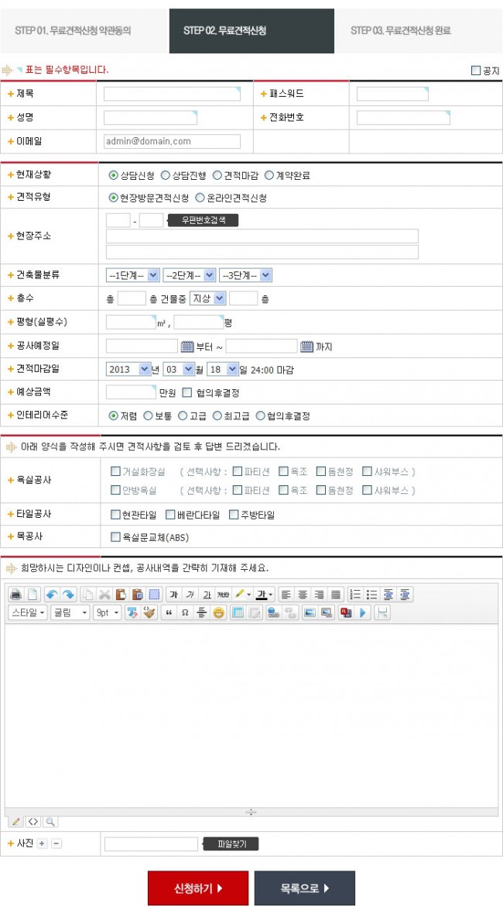
Task: Open the 9pt font size dropdown
Action: pyautogui.click(x=108, y=612)
